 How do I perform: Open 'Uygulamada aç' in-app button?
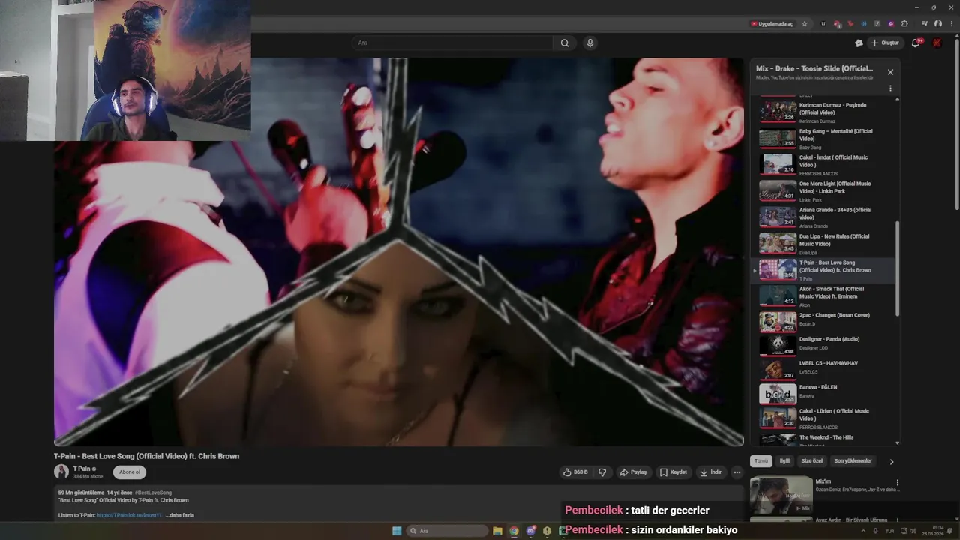(x=771, y=23)
